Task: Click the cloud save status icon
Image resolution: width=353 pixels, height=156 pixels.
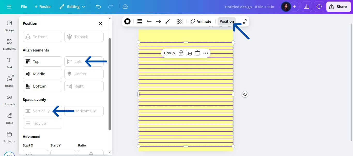Action: pyautogui.click(x=125, y=7)
